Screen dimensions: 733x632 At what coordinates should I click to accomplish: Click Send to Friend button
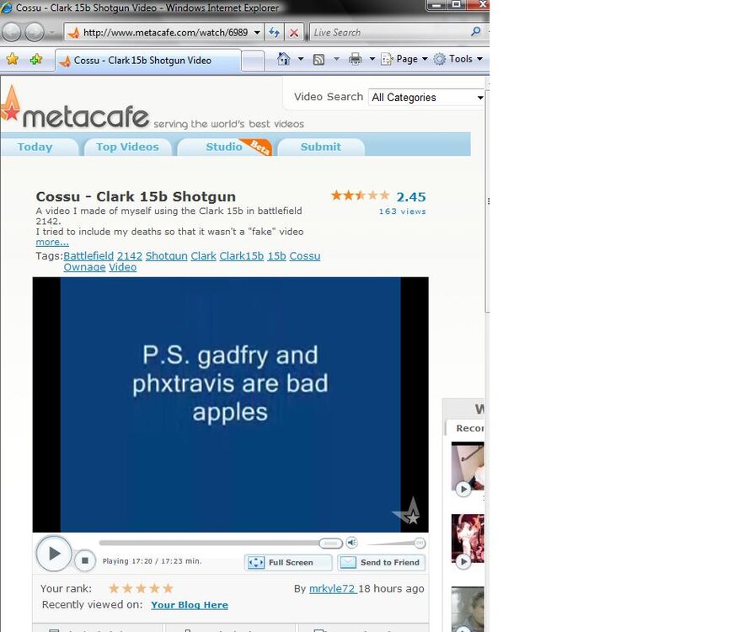point(381,563)
